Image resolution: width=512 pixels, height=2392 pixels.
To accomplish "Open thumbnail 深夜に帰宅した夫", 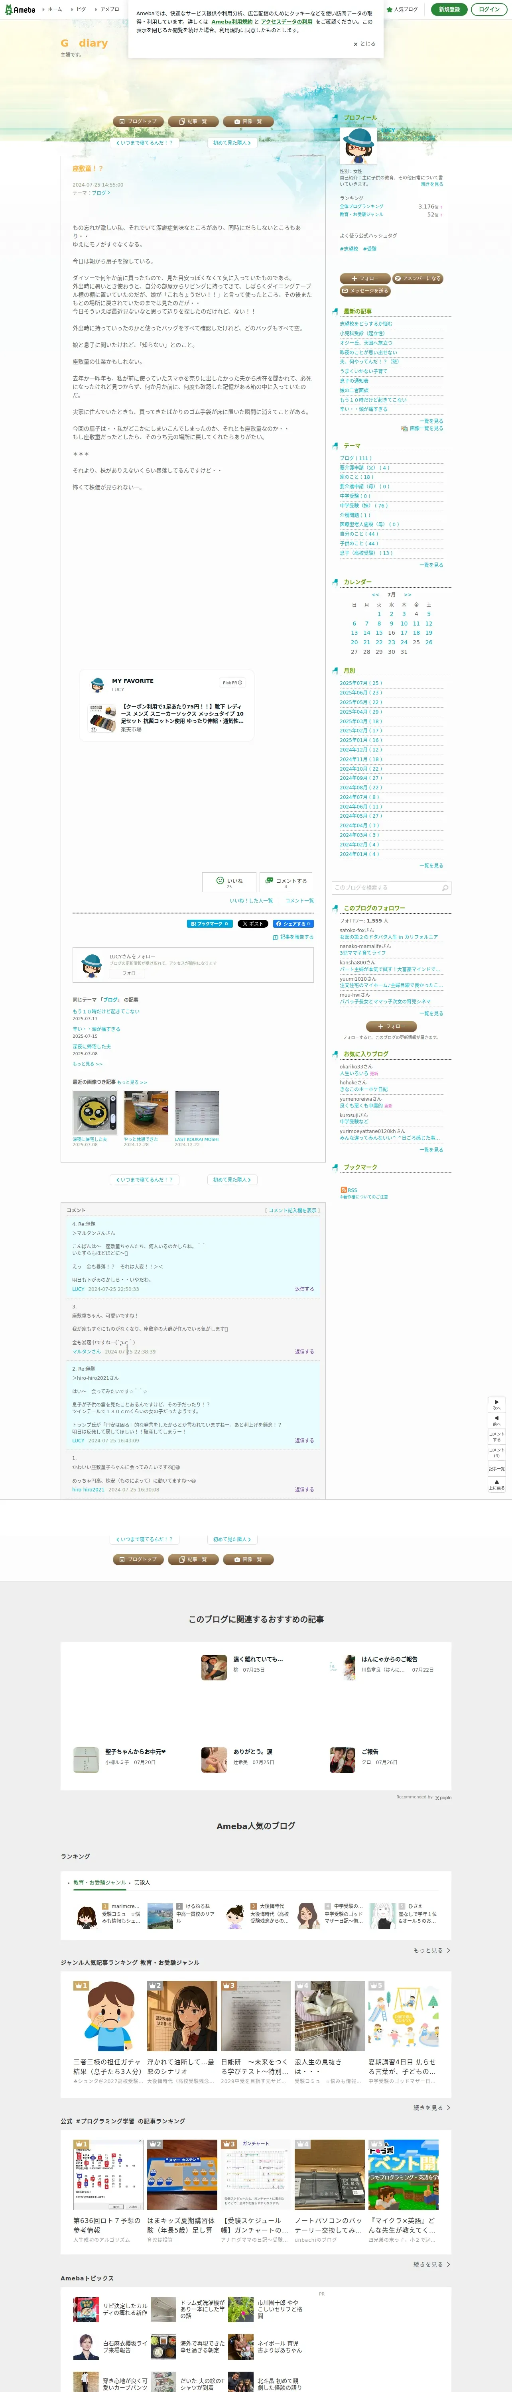I will (95, 1112).
